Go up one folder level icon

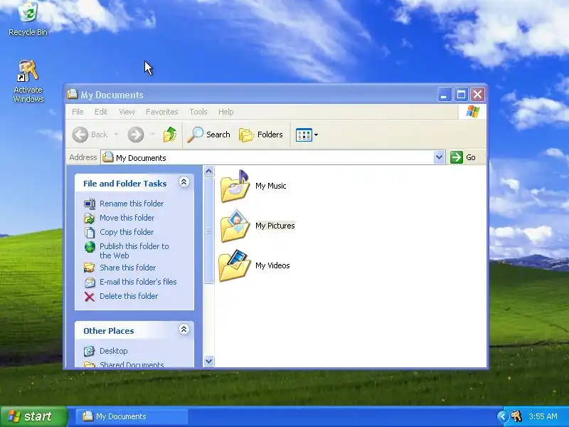(x=169, y=135)
